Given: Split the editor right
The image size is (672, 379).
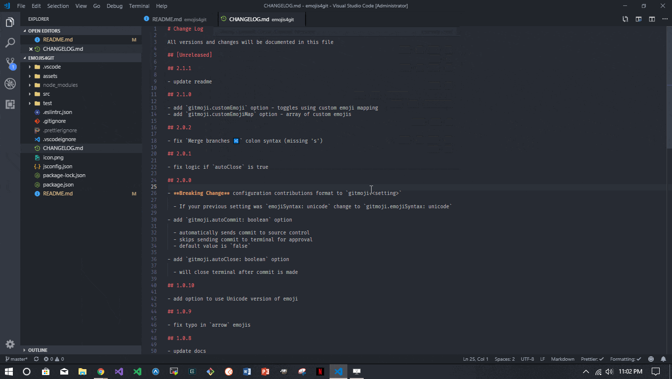Looking at the screenshot, I should tap(652, 19).
